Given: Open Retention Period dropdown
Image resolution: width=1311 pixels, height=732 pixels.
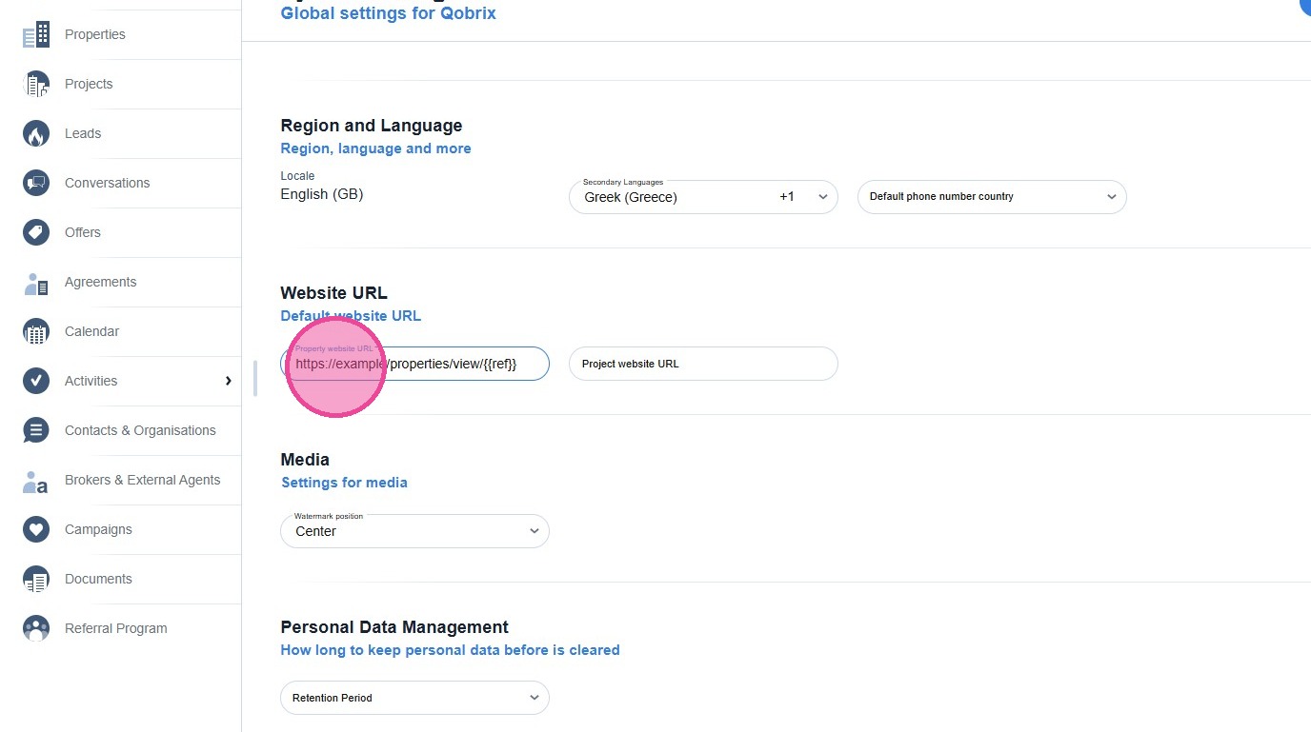Looking at the screenshot, I should pyautogui.click(x=414, y=698).
